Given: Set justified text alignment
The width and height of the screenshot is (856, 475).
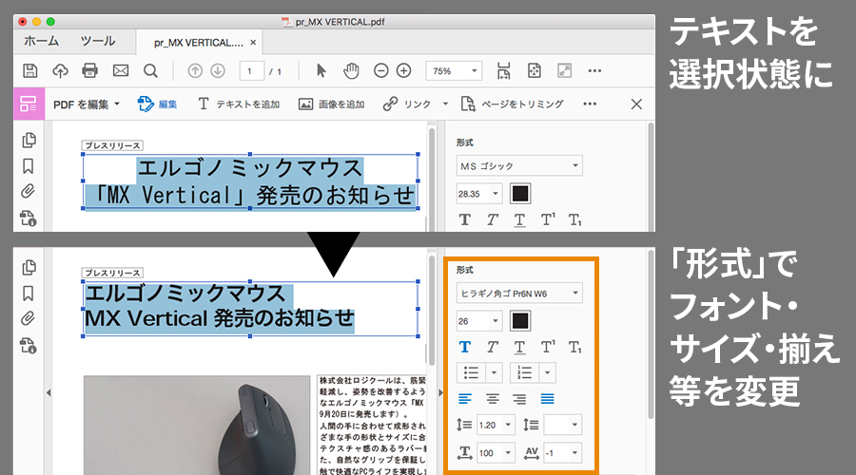Looking at the screenshot, I should click(x=547, y=399).
